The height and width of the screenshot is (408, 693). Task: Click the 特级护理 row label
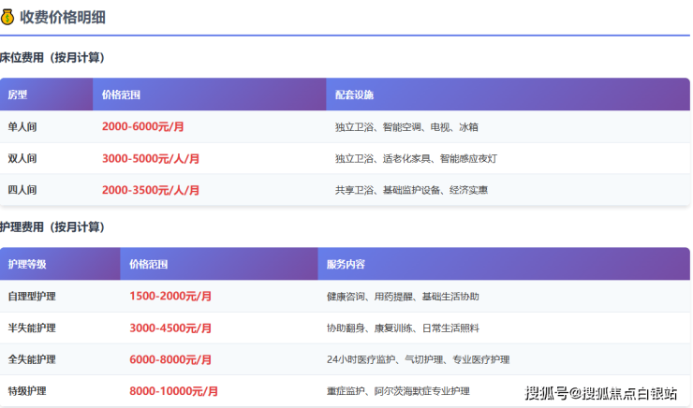click(x=27, y=390)
